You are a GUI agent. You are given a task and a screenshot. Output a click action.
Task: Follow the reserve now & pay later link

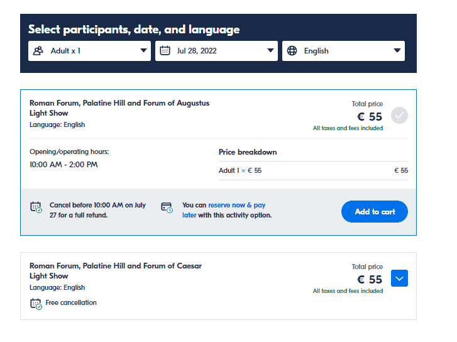[x=236, y=206]
